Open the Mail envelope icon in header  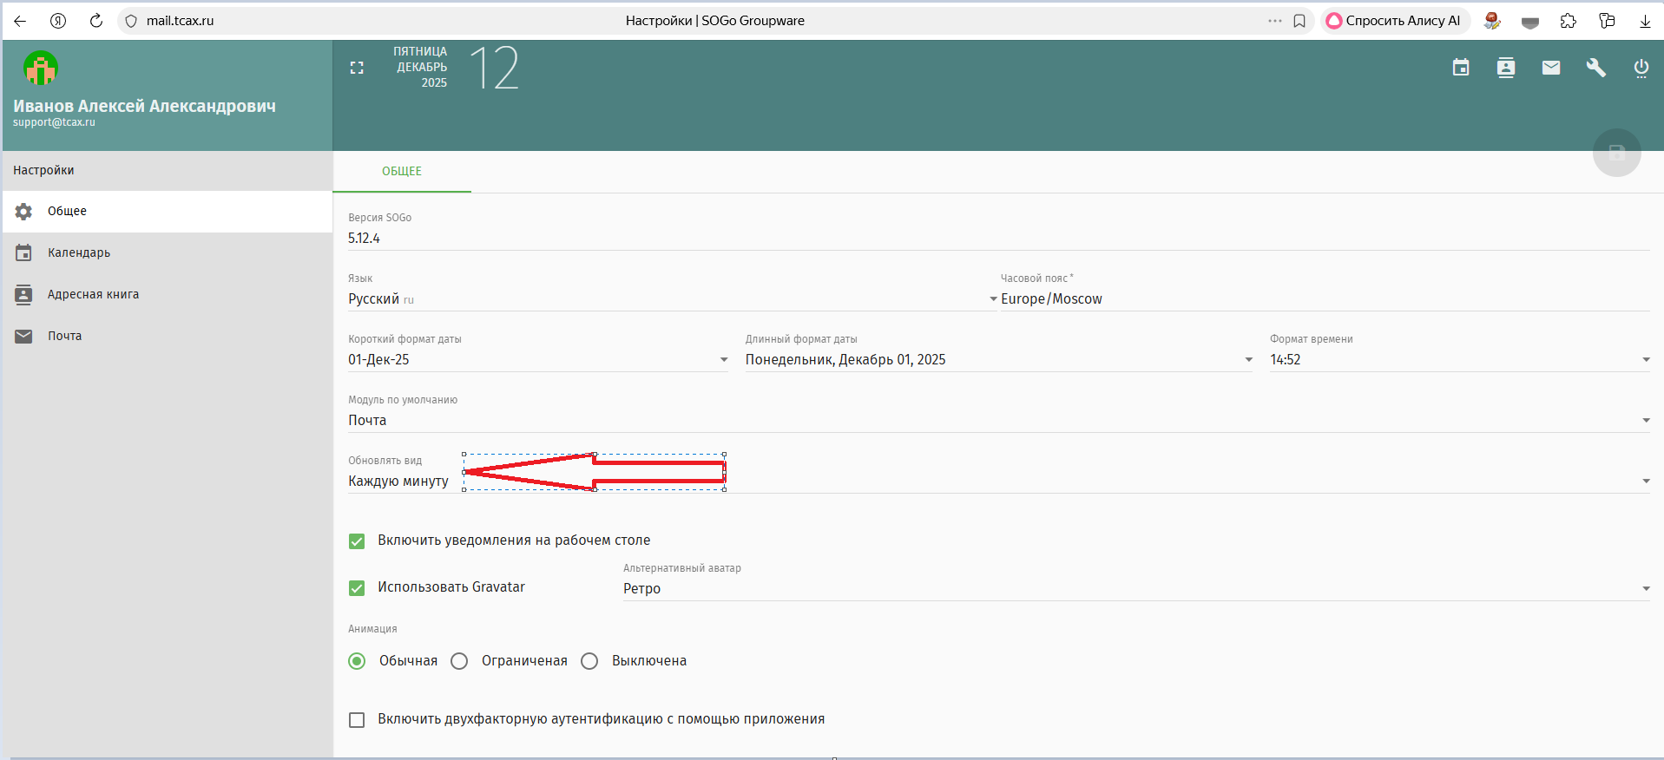pos(1551,68)
